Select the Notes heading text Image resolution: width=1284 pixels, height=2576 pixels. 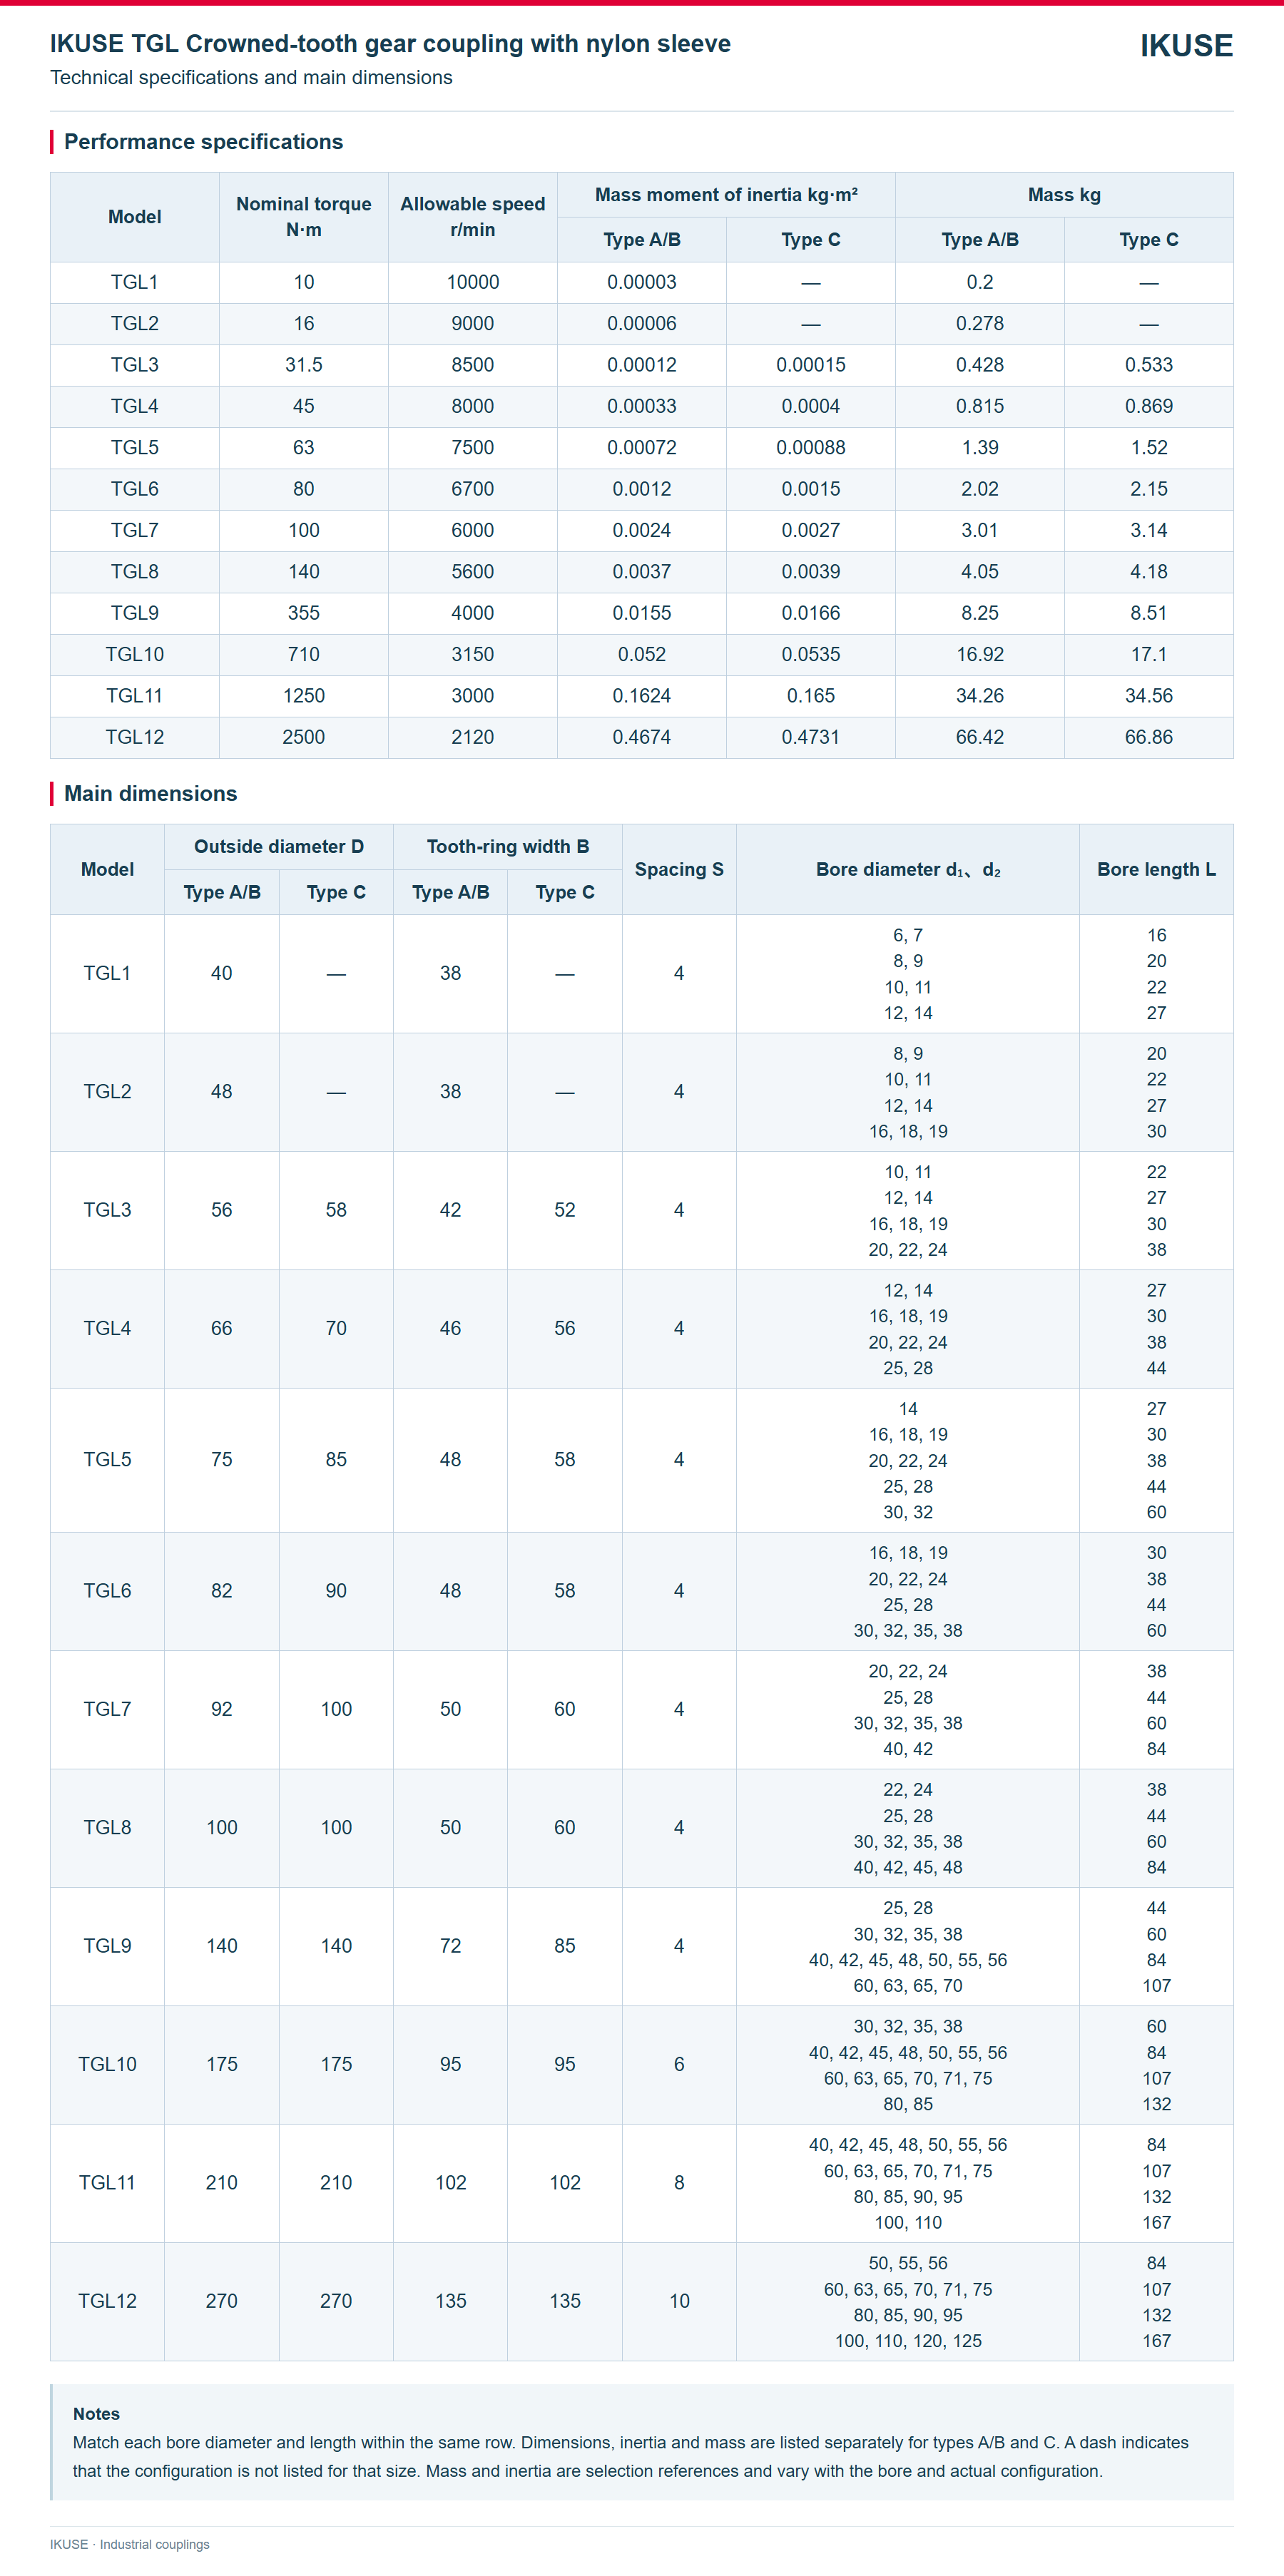click(96, 2414)
